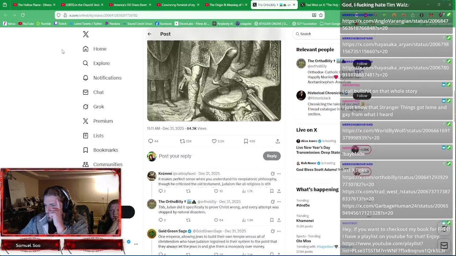Viewport: 456px width, 256px height.
Task: Open trending topic #dnd5e
Action: tap(303, 205)
